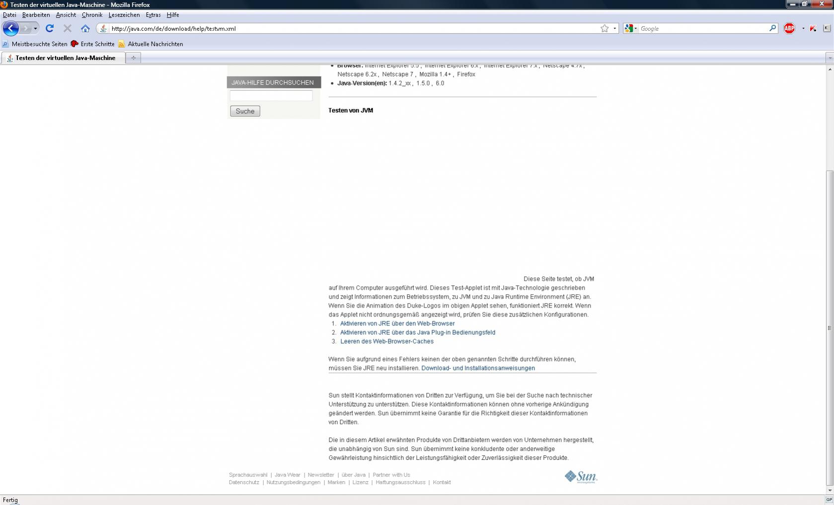This screenshot has height=505, width=834.
Task: Open Erste Schritte bookmark
Action: 93,44
